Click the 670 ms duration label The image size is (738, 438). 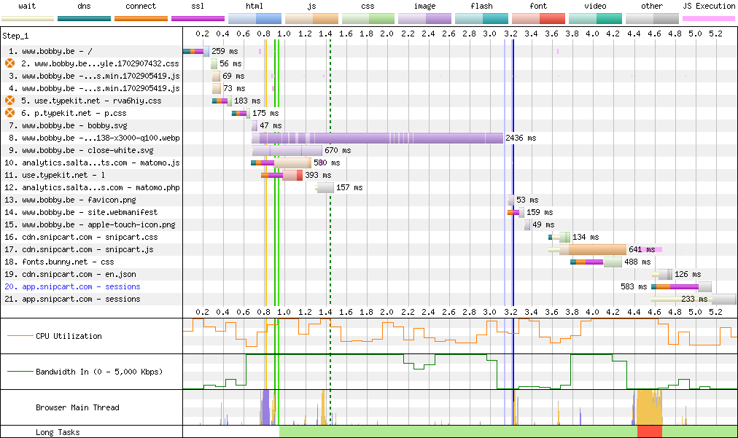tap(338, 150)
